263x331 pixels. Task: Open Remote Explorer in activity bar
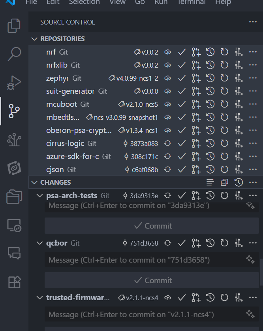pos(14,225)
